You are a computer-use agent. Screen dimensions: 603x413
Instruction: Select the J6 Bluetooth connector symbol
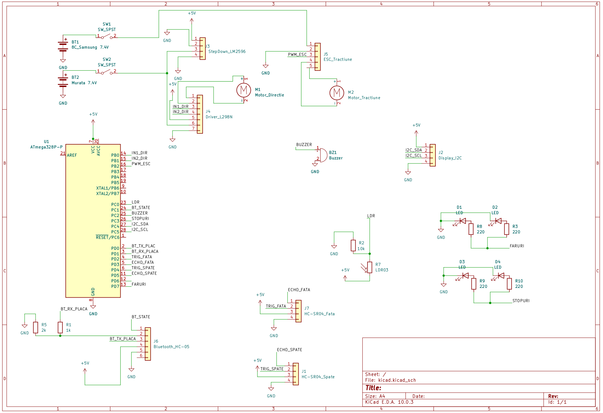click(x=148, y=344)
